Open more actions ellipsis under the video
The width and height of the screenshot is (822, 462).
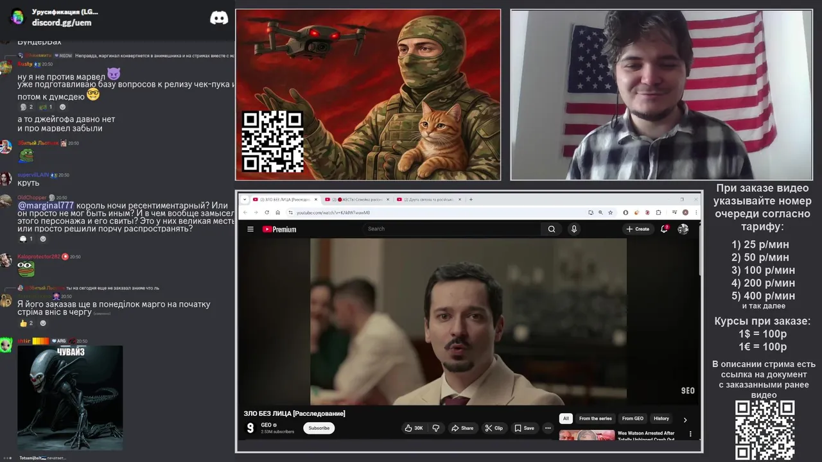click(548, 428)
